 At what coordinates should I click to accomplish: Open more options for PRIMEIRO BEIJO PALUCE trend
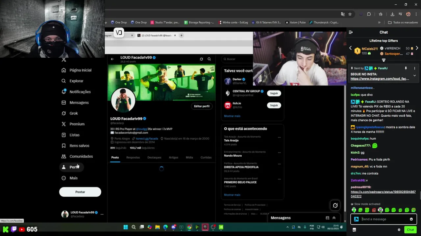point(279,179)
